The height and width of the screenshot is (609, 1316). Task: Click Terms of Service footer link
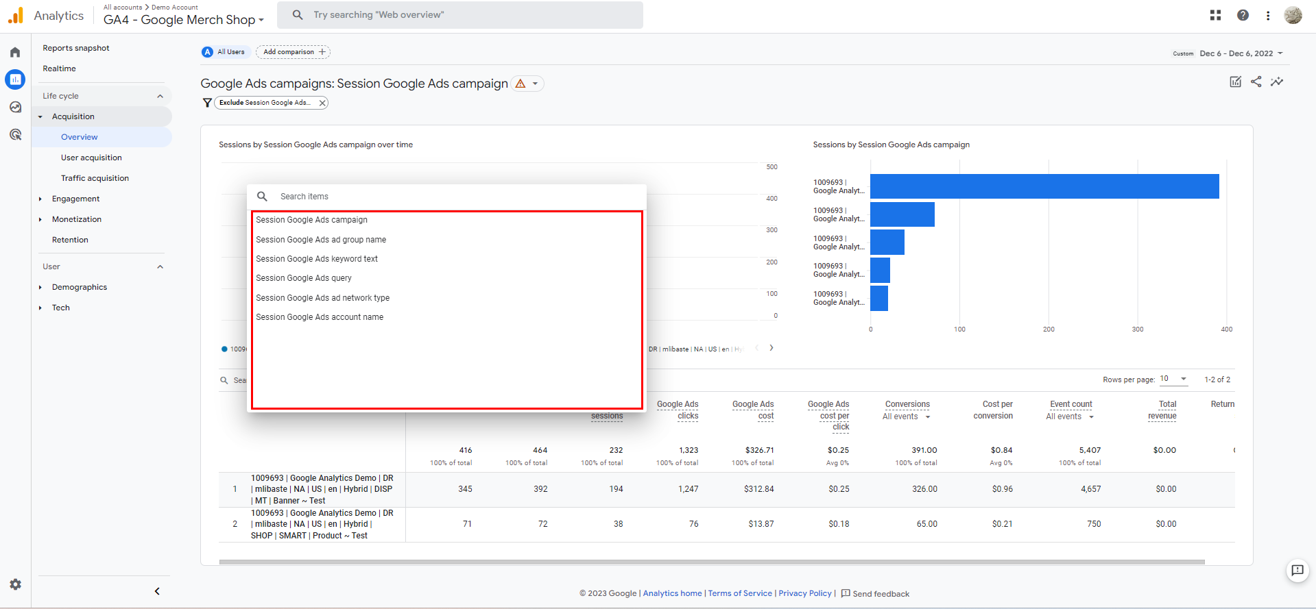tap(740, 593)
